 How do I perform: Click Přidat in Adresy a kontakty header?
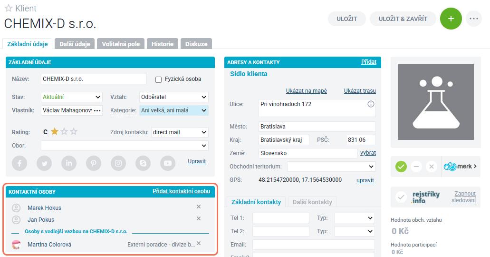click(x=369, y=62)
